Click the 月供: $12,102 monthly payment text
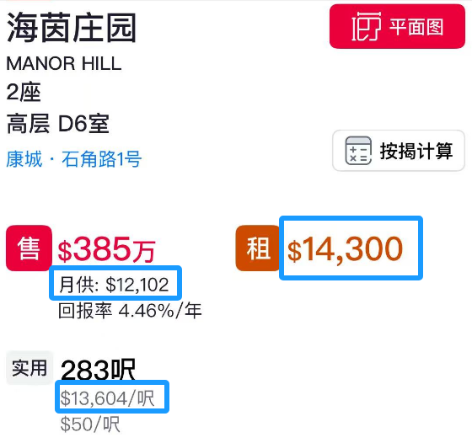Image resolution: width=472 pixels, height=443 pixels. (x=114, y=285)
